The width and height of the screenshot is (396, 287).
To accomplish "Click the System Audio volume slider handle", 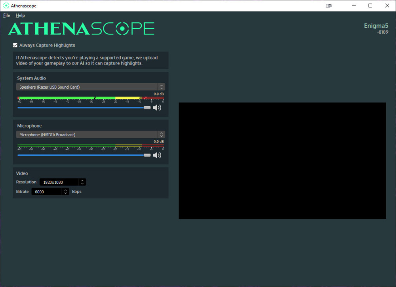I will point(147,108).
